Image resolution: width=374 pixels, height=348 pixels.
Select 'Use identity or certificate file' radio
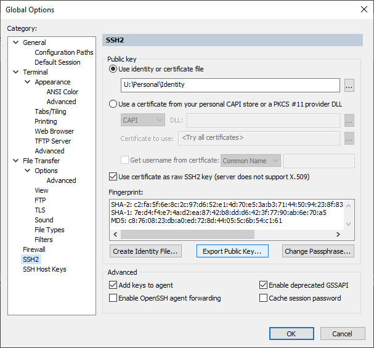pyautogui.click(x=113, y=69)
